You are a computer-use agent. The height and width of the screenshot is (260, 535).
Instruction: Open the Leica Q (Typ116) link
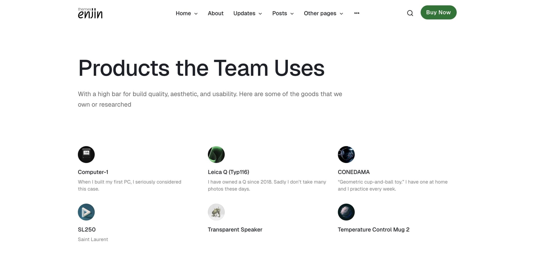tap(228, 172)
